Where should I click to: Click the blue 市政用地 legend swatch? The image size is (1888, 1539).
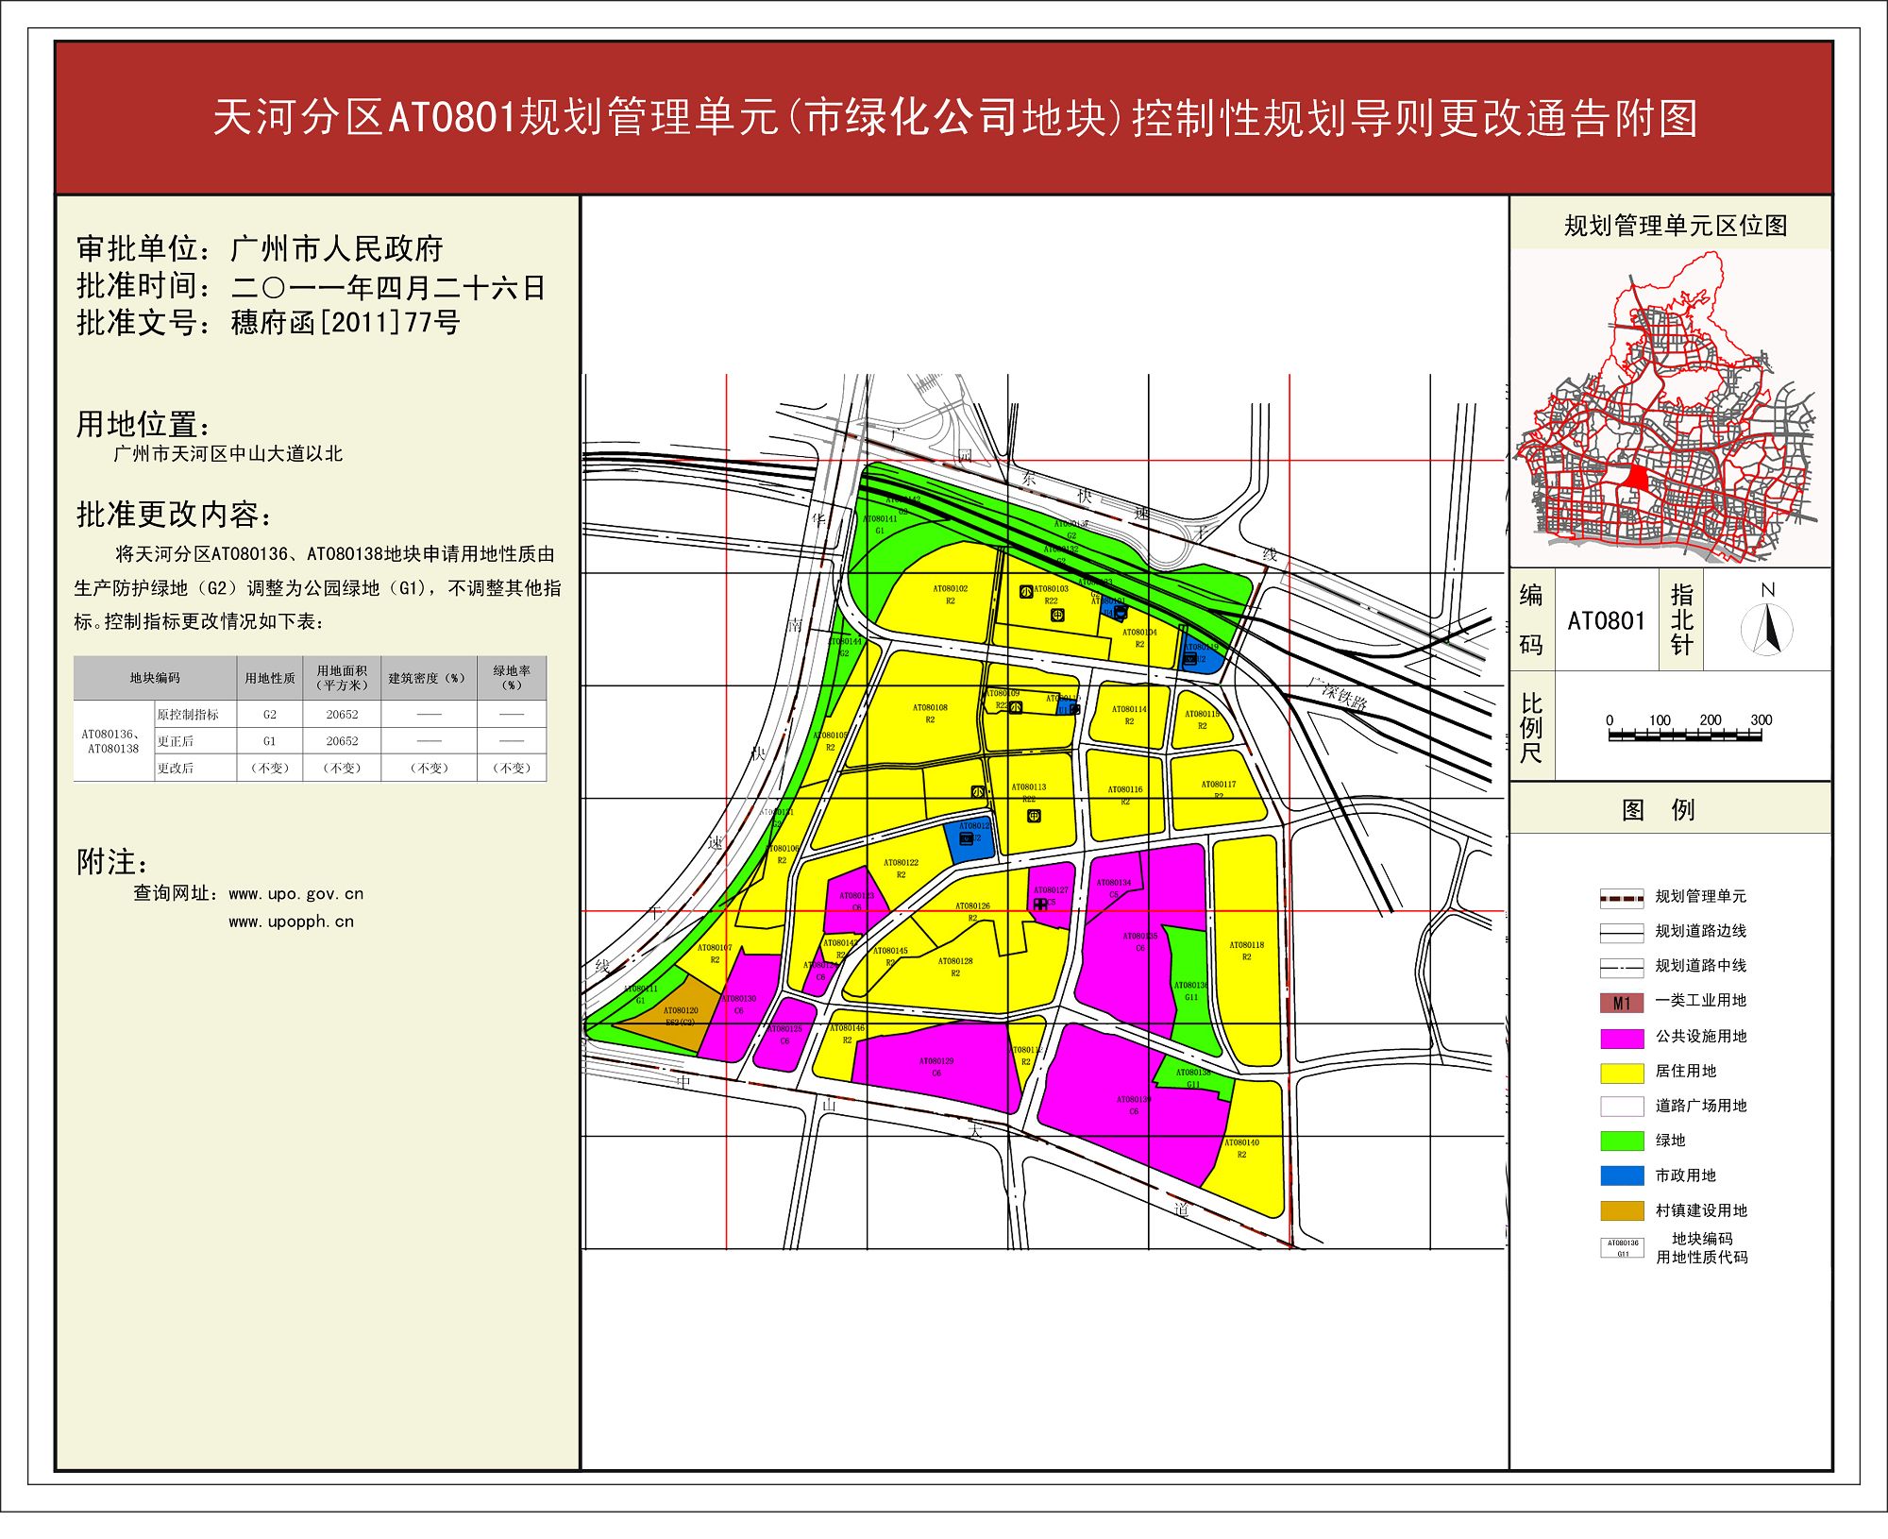click(x=1622, y=1175)
